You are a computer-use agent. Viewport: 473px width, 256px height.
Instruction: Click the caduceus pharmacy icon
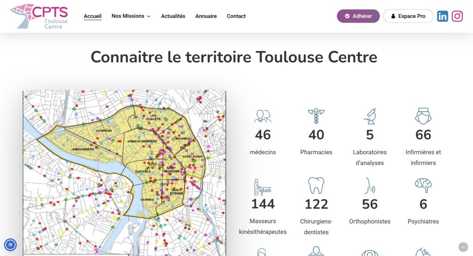(316, 116)
